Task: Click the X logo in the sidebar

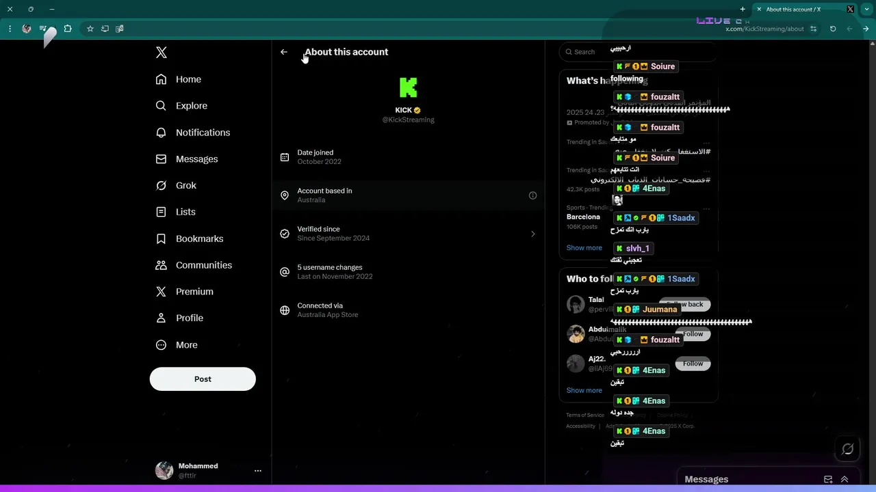Action: point(162,53)
